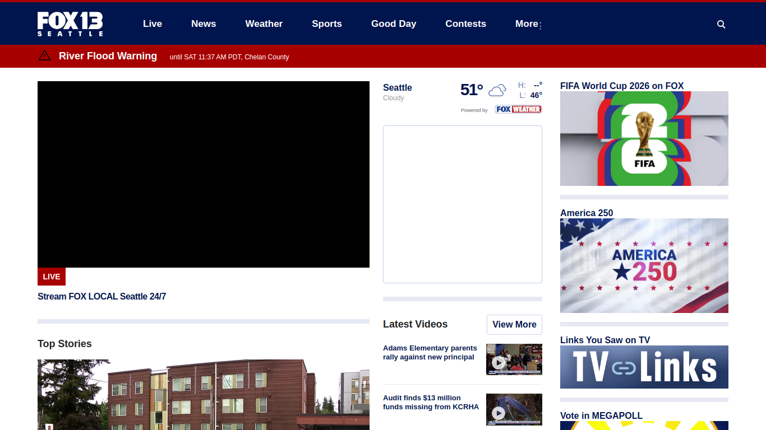Click the America 250 flag banner image
The height and width of the screenshot is (430, 766).
point(644,265)
